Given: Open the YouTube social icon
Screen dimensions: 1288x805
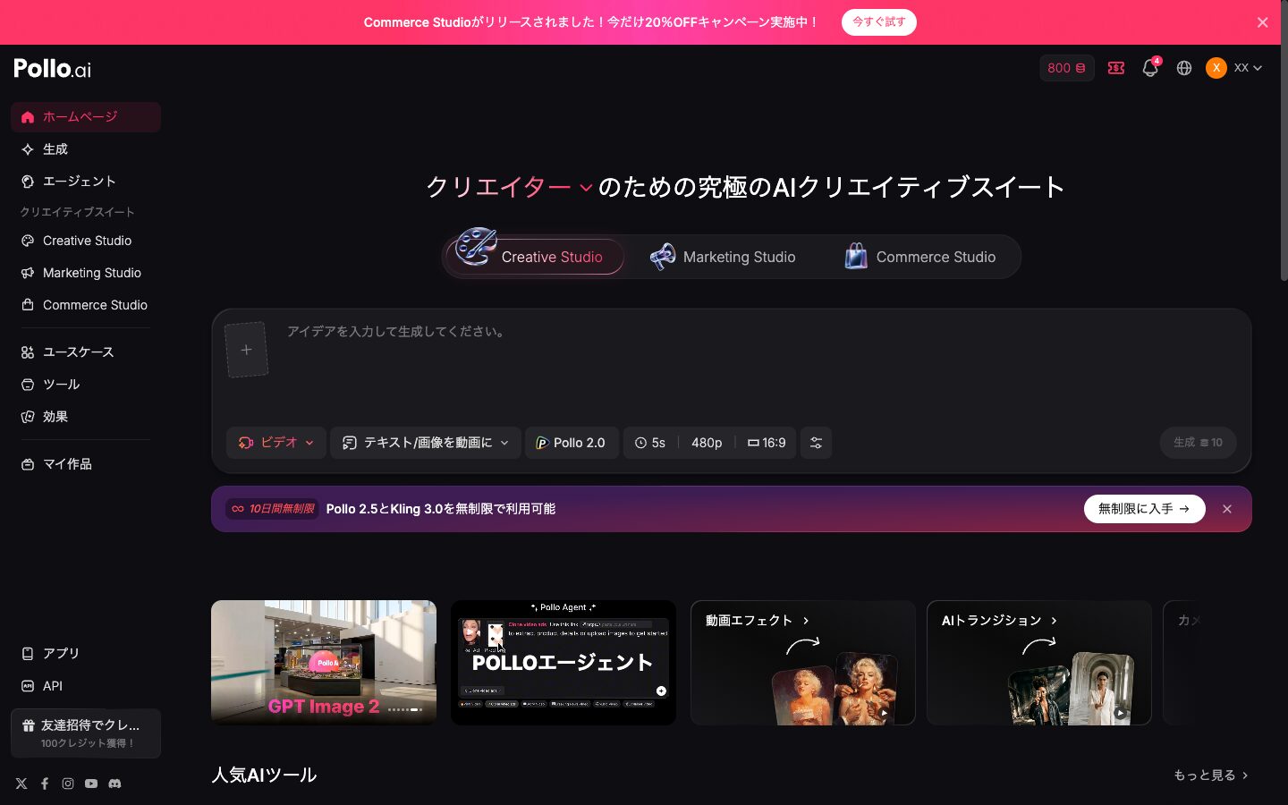Looking at the screenshot, I should pyautogui.click(x=91, y=784).
